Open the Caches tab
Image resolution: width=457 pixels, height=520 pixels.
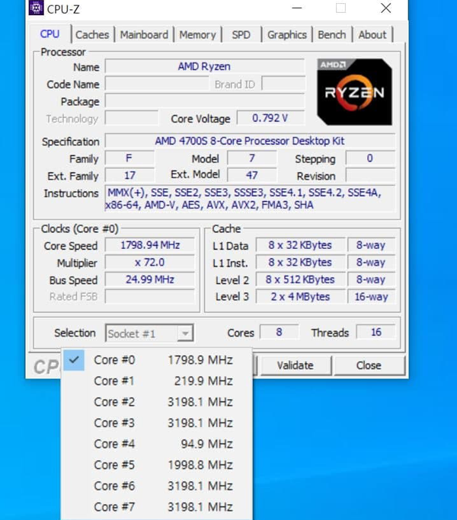click(x=92, y=35)
